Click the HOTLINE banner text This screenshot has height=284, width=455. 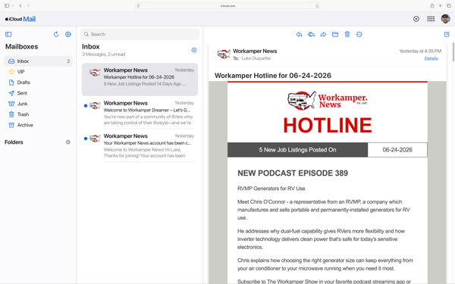pos(328,125)
